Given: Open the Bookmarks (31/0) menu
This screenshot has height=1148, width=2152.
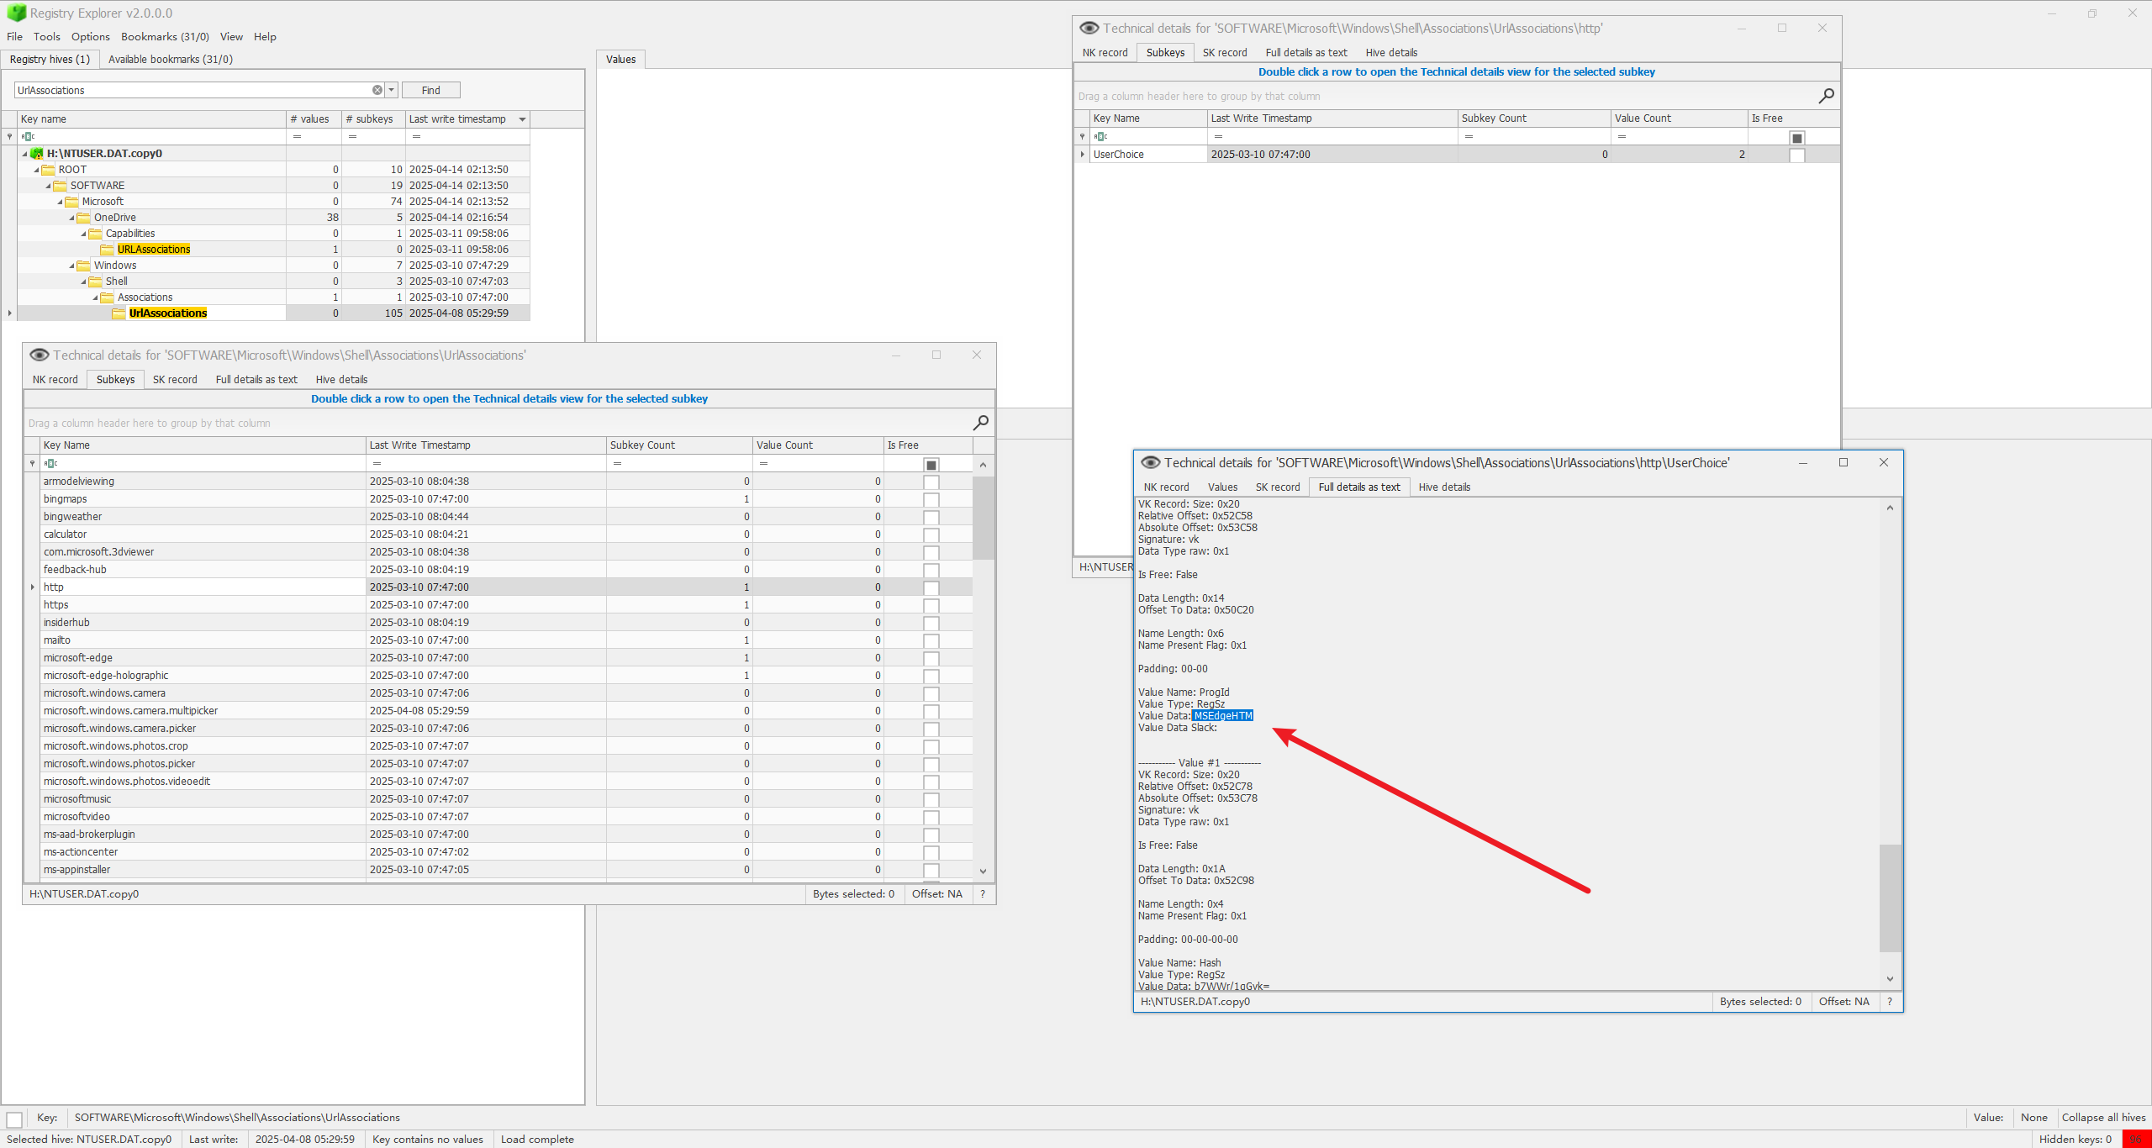Looking at the screenshot, I should pos(165,37).
